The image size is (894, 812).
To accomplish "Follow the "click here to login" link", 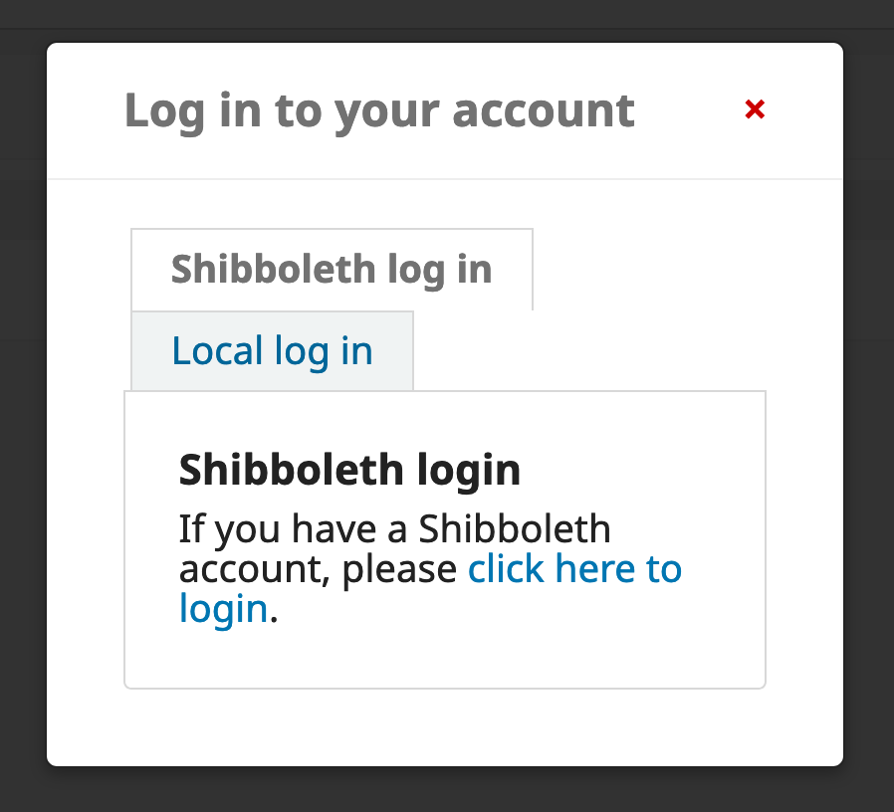I will pyautogui.click(x=574, y=569).
